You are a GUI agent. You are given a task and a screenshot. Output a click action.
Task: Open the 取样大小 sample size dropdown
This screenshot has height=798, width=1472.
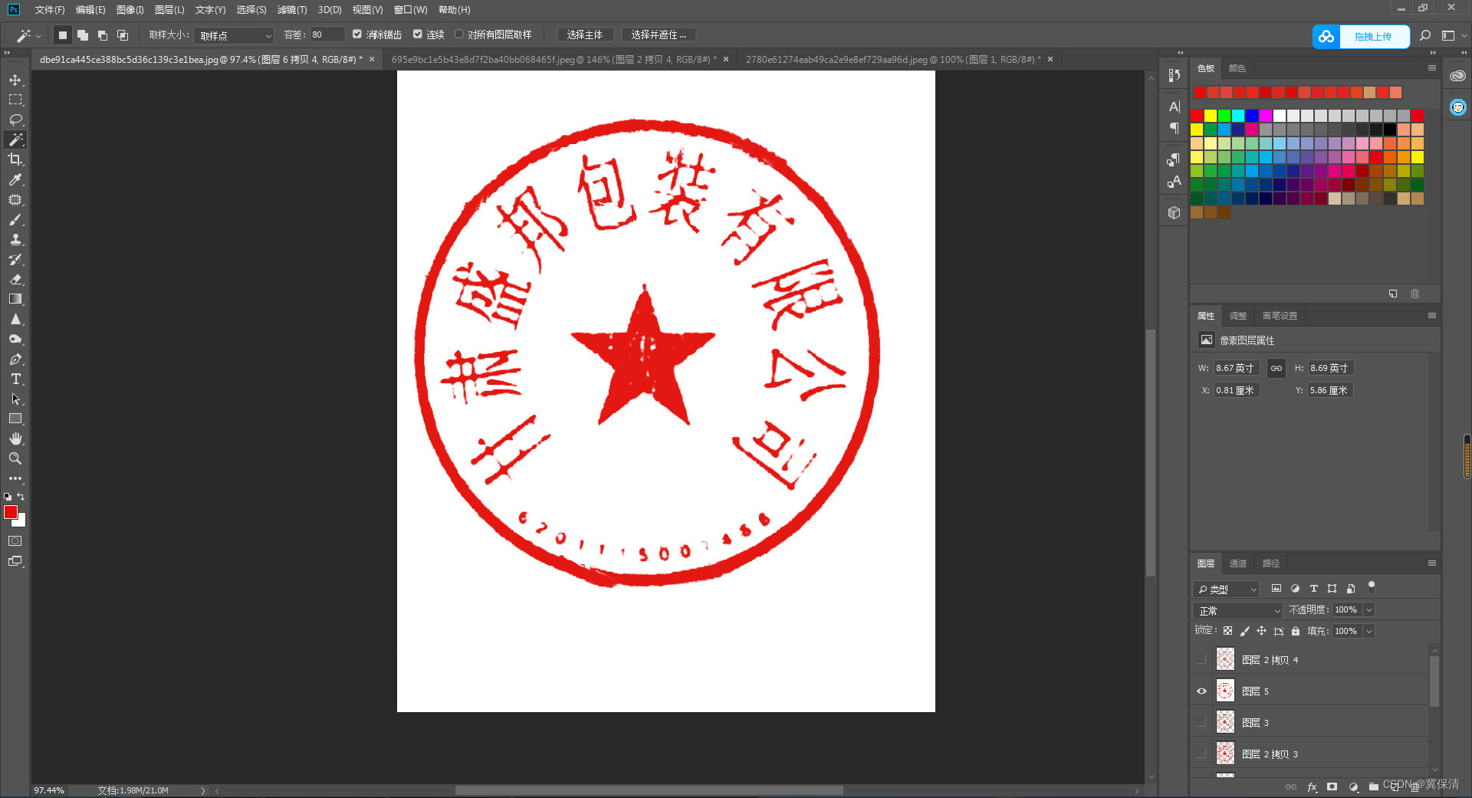click(234, 35)
